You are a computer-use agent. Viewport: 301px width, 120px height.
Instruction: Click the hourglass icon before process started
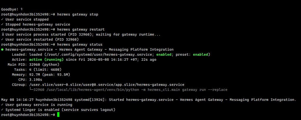(3, 35)
